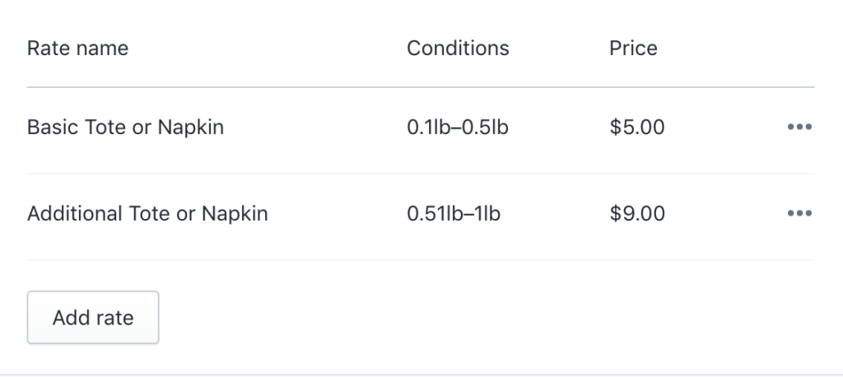
Task: Expand options for the 0.1lb–0.5lb rate
Action: (799, 128)
